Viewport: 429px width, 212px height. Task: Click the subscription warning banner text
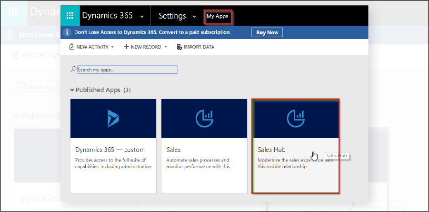(x=152, y=32)
